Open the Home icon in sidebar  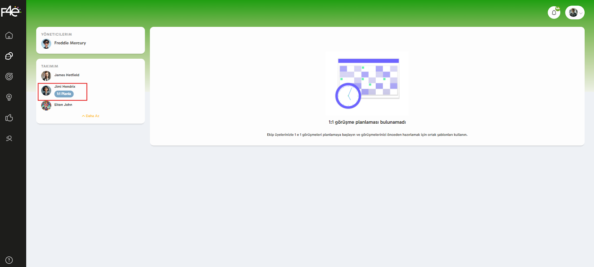pos(9,36)
